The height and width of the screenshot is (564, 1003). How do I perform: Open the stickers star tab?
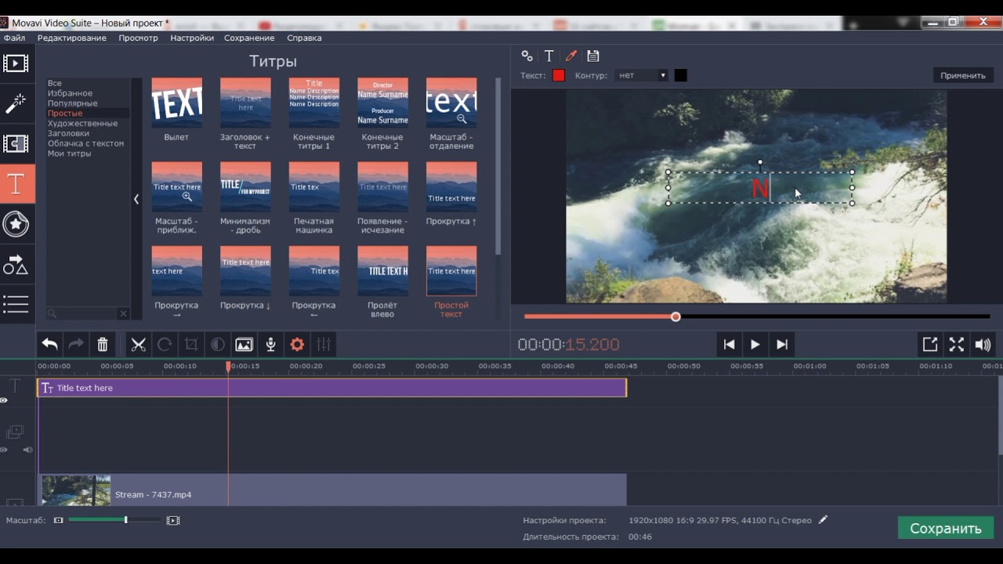(x=16, y=225)
